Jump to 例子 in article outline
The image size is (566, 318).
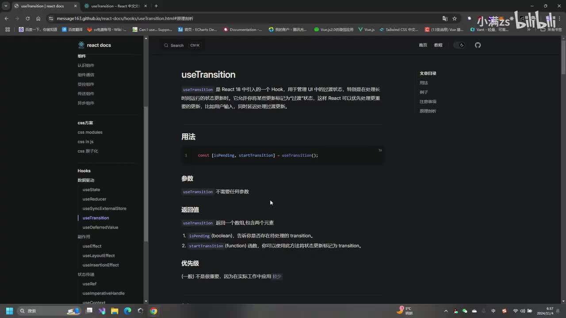tap(424, 92)
